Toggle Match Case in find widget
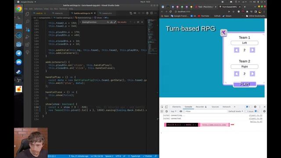281x158 pixels. pyautogui.click(x=108, y=22)
